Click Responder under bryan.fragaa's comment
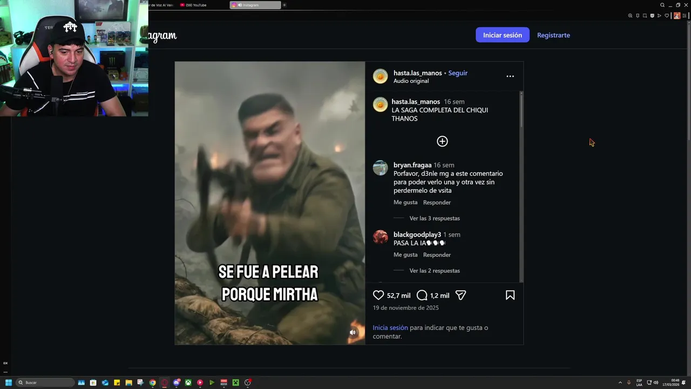The image size is (691, 389). click(437, 203)
